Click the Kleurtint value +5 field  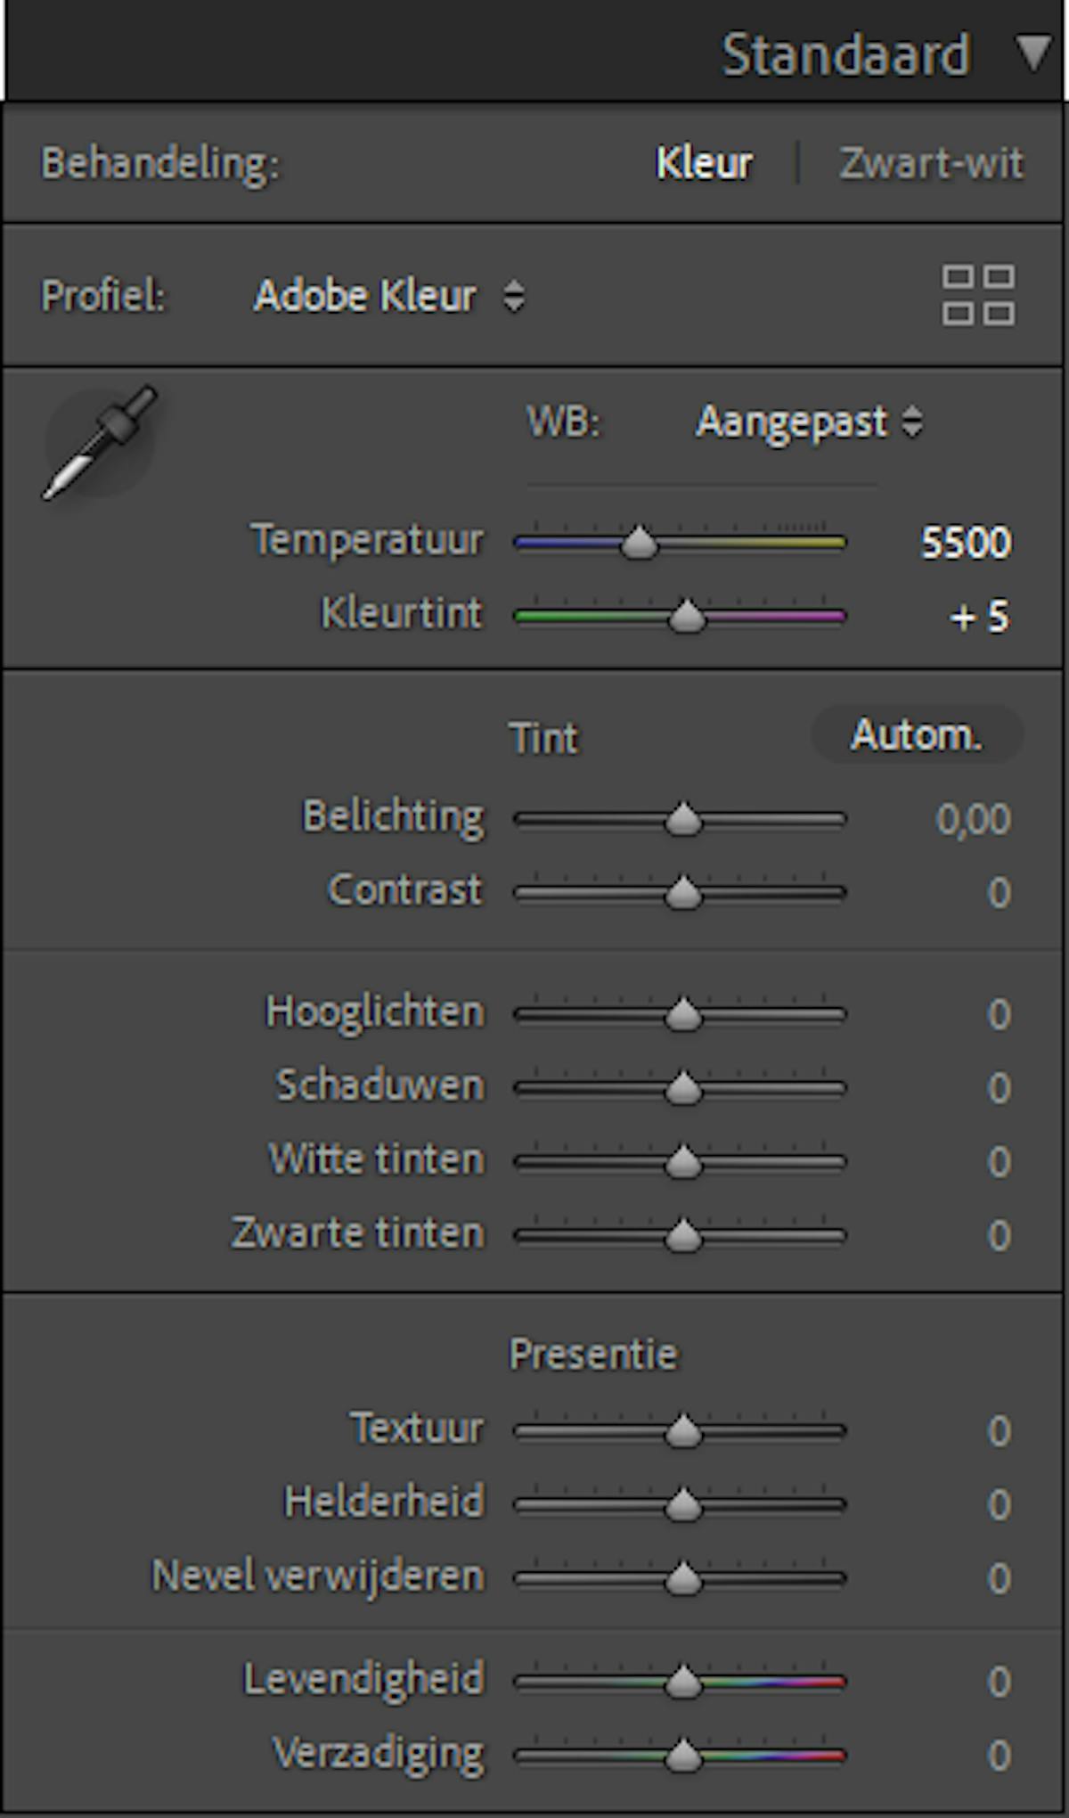(978, 616)
